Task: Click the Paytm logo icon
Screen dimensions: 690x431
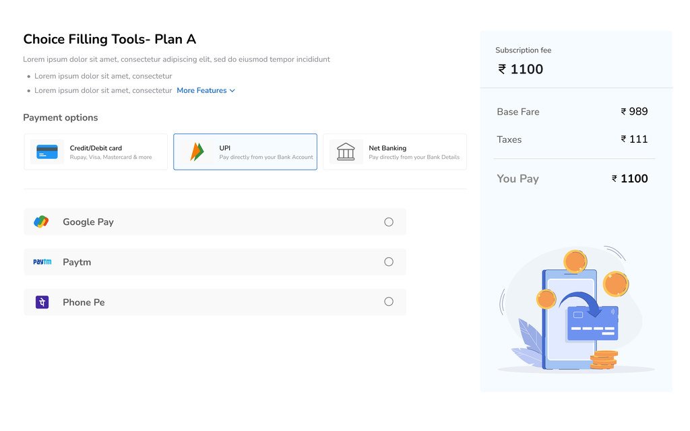Action: point(42,262)
